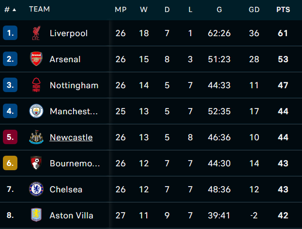The image size is (302, 229).
Task: Select the gold position 6 badge
Action: [10, 163]
